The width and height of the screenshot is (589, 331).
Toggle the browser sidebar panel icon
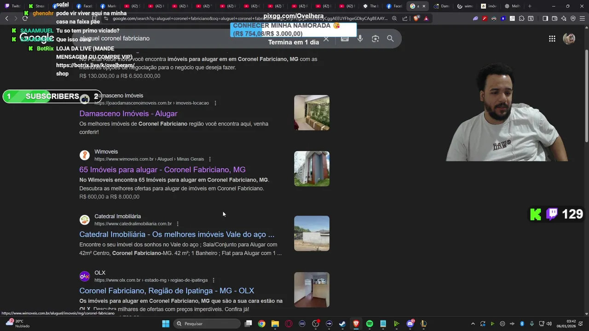coord(545,18)
